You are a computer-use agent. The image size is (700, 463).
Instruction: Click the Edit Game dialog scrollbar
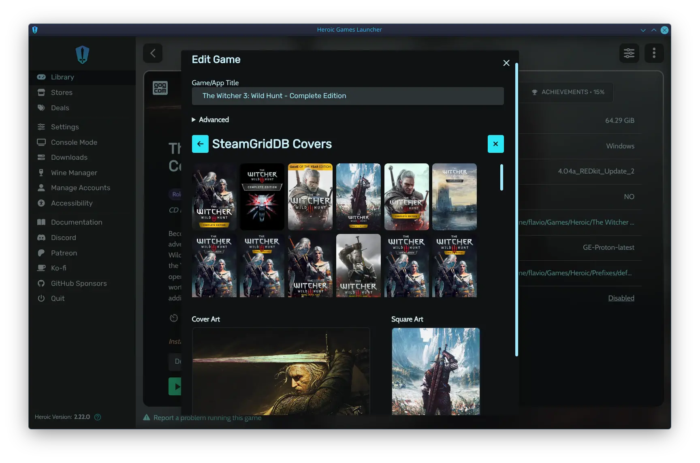point(516,210)
